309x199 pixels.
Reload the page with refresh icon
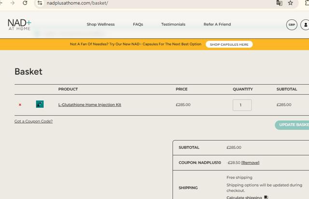(25, 3)
